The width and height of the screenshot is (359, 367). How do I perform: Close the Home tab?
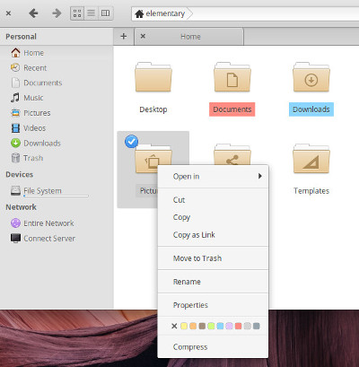pyautogui.click(x=143, y=36)
